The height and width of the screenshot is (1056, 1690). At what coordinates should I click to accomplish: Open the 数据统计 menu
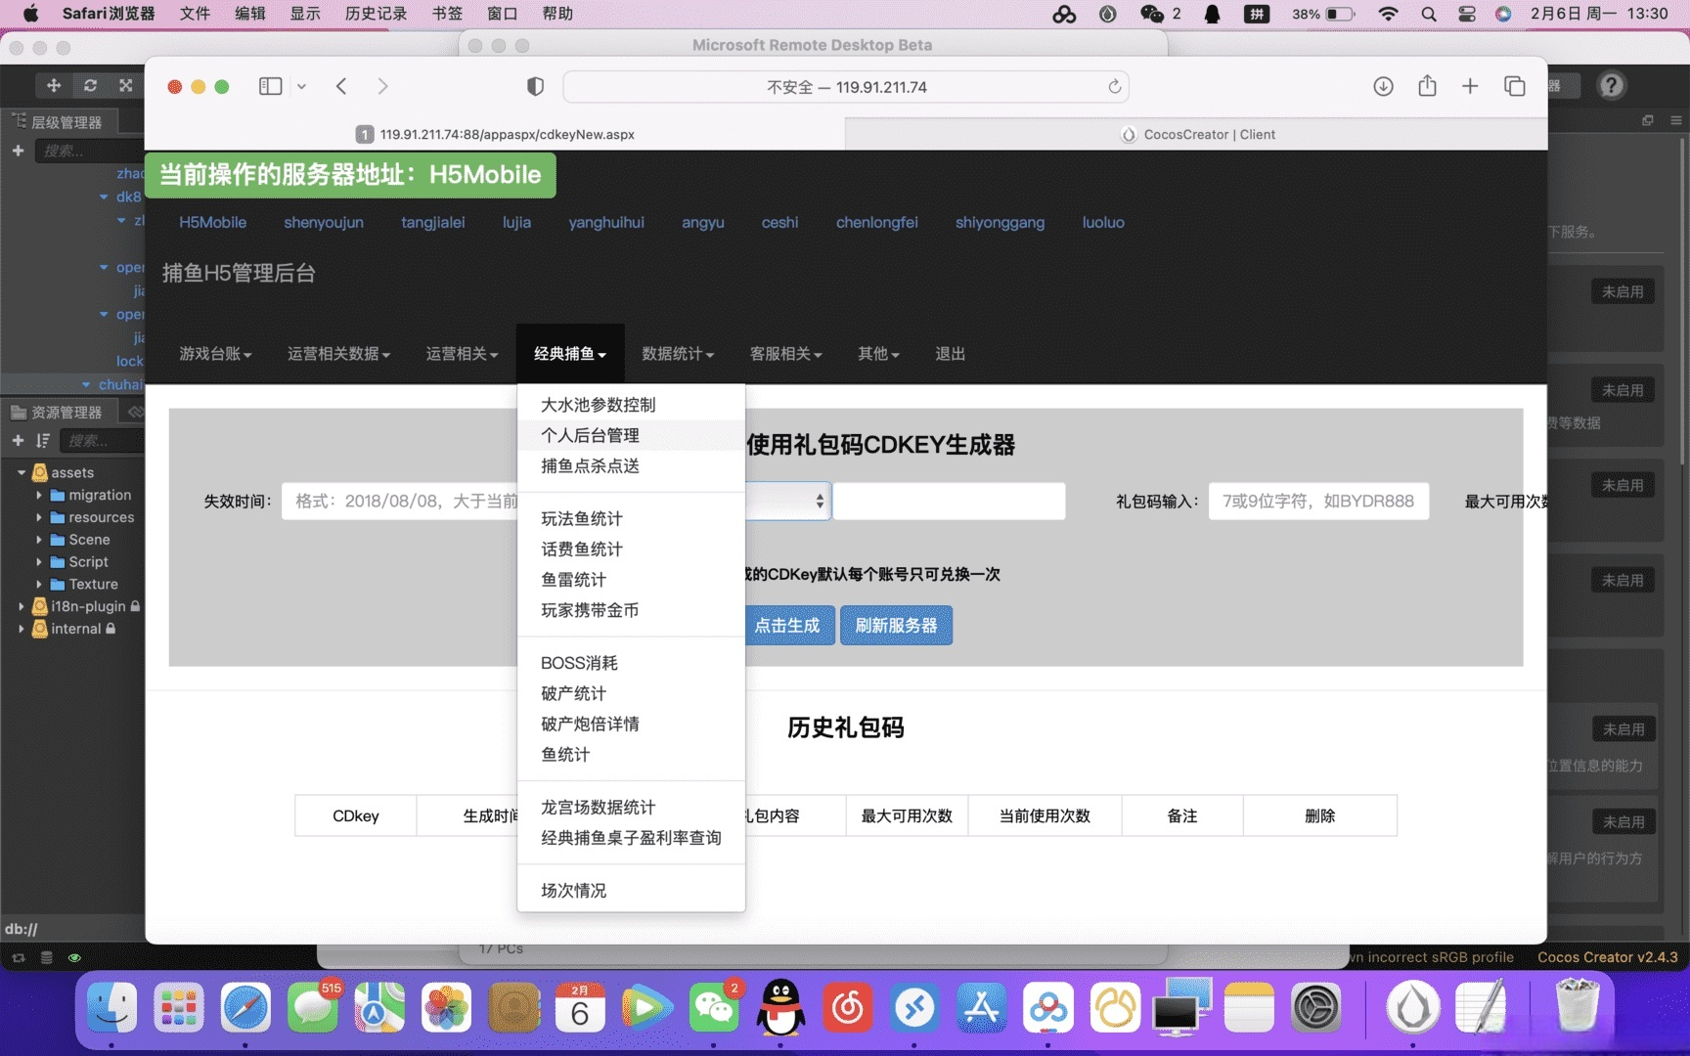pyautogui.click(x=677, y=354)
